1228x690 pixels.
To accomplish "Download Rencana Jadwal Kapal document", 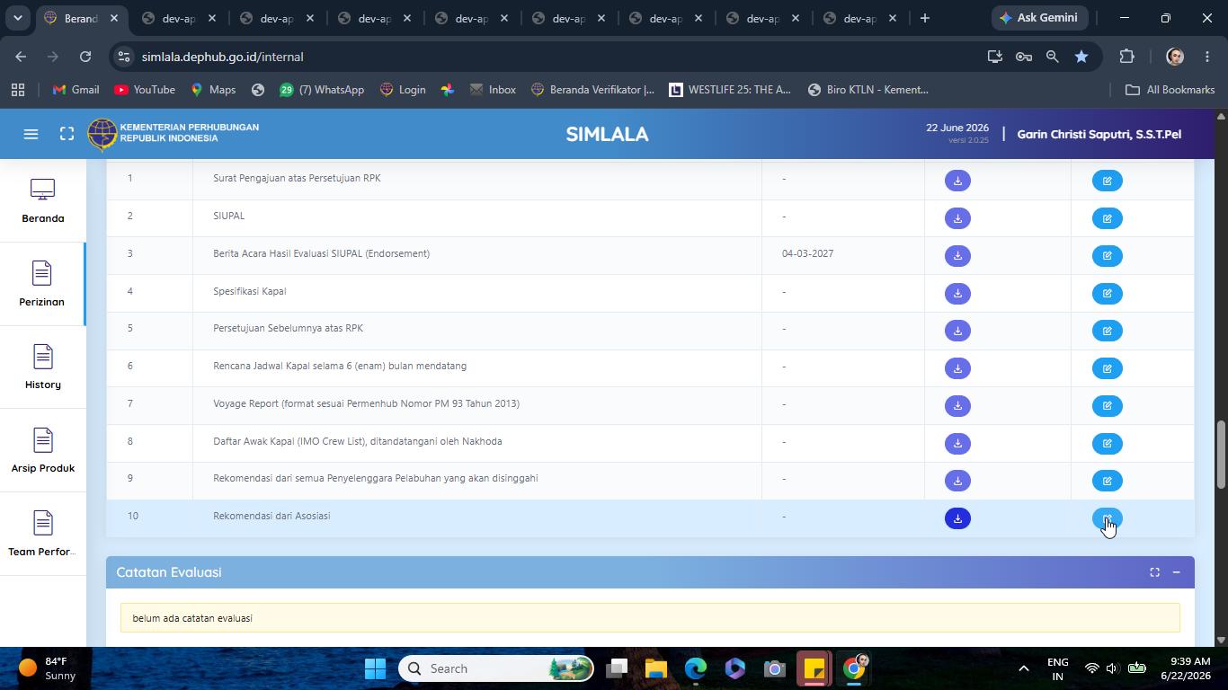I will [x=957, y=368].
